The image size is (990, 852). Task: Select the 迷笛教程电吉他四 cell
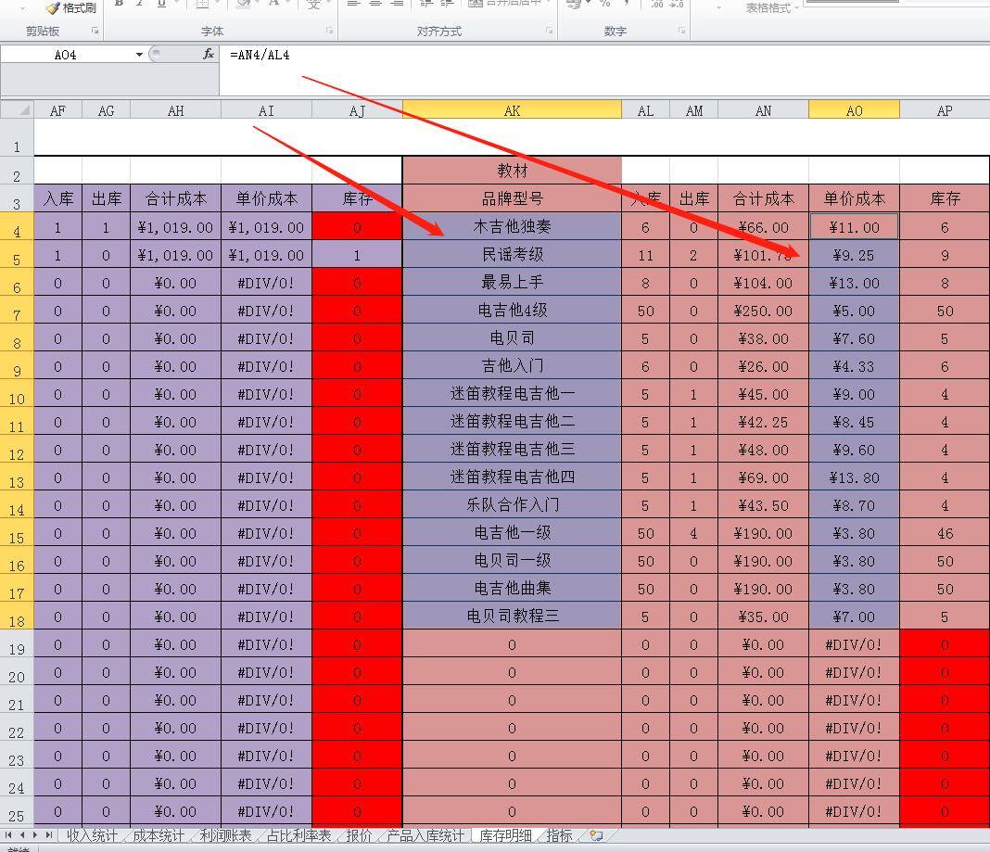tap(512, 477)
